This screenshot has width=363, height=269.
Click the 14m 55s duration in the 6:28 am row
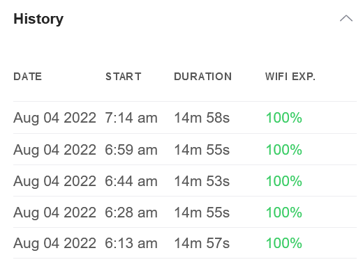coord(202,213)
